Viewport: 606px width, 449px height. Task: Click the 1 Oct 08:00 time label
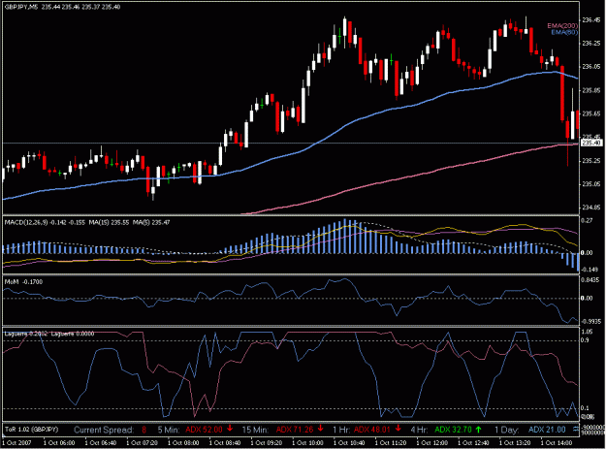pos(183,443)
